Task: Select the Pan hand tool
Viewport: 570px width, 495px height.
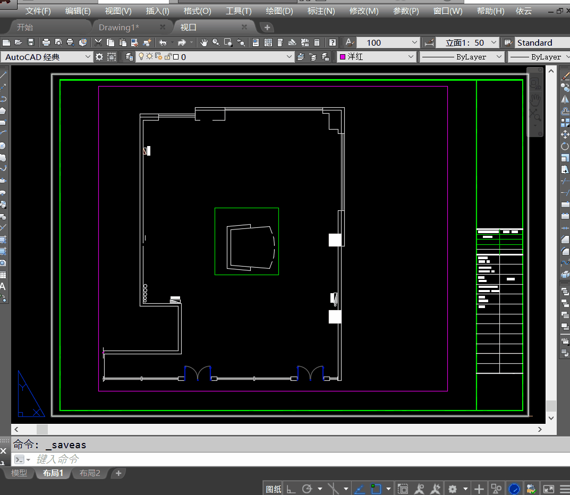Action: (204, 42)
